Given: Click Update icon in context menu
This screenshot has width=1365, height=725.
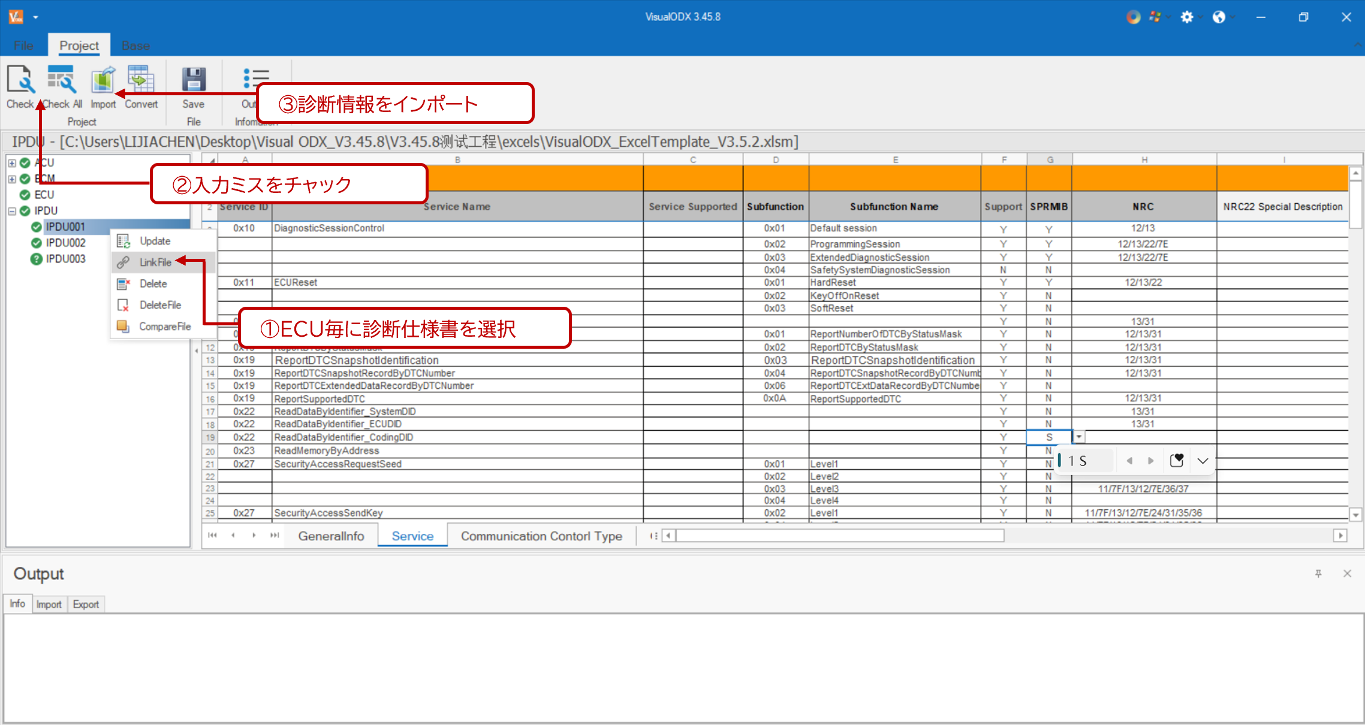Looking at the screenshot, I should 123,241.
